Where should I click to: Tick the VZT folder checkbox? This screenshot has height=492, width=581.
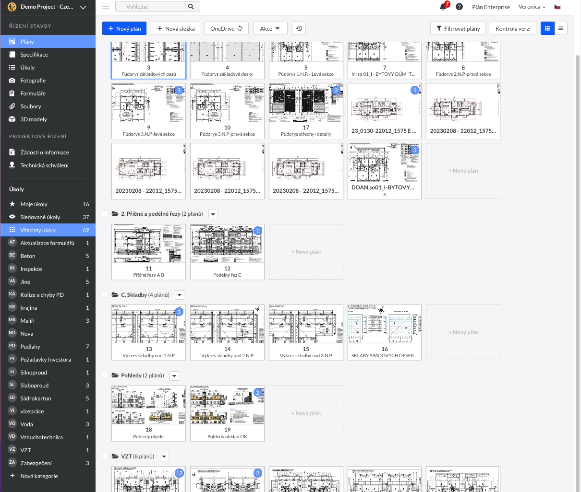[x=105, y=456]
